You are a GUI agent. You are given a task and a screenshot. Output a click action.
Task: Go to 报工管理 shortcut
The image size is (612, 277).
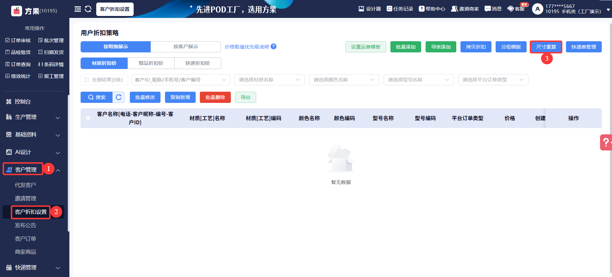[x=51, y=76]
